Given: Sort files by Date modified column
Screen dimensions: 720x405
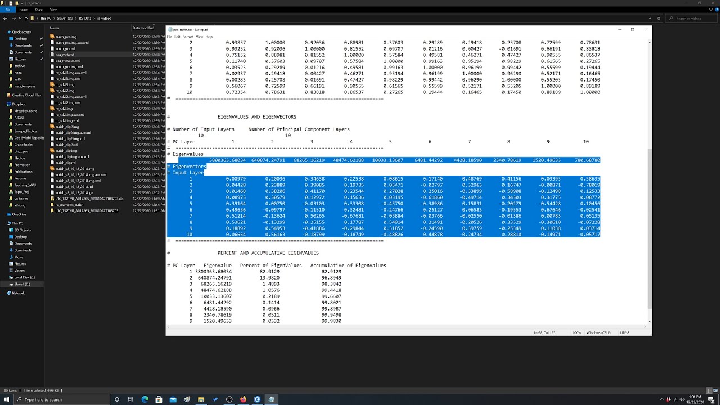Looking at the screenshot, I should 143,28.
